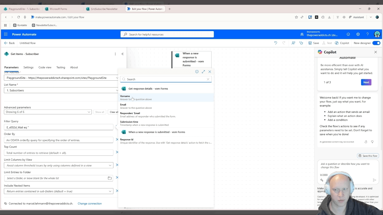Click the Change connection link

click(90, 204)
